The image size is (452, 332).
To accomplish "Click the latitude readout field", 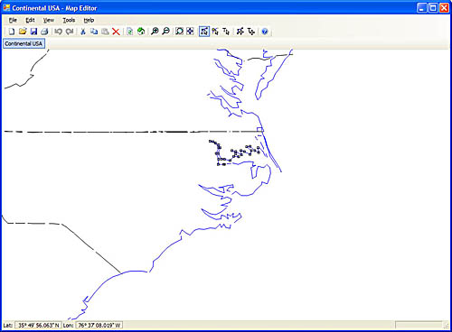I will (38, 325).
